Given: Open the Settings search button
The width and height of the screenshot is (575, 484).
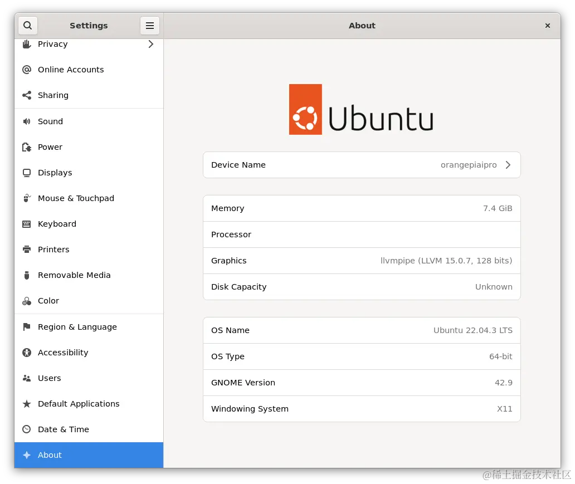Looking at the screenshot, I should [27, 26].
